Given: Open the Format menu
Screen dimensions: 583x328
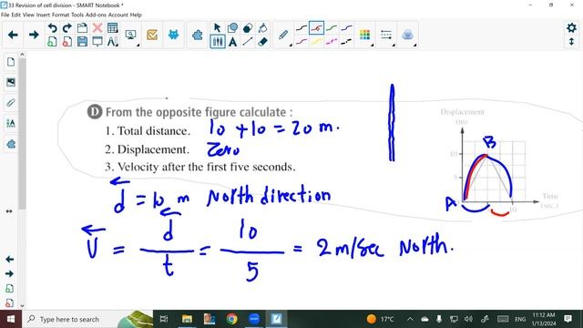Looking at the screenshot, I should pyautogui.click(x=60, y=15).
